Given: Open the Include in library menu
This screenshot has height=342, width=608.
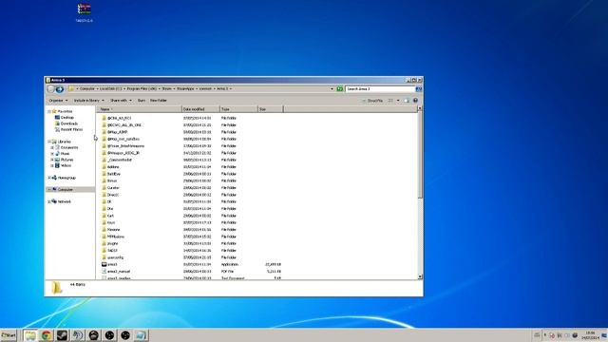Looking at the screenshot, I should click(88, 101).
